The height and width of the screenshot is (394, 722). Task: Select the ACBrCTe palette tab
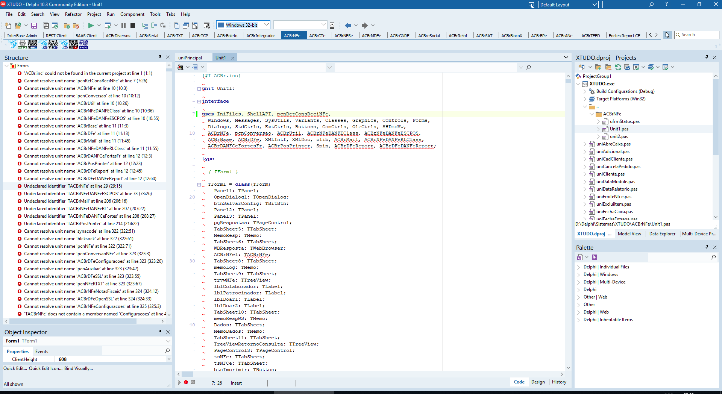317,36
